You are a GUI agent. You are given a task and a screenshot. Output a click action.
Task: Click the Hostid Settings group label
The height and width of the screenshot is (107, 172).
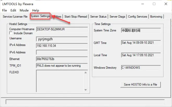(x=18, y=24)
